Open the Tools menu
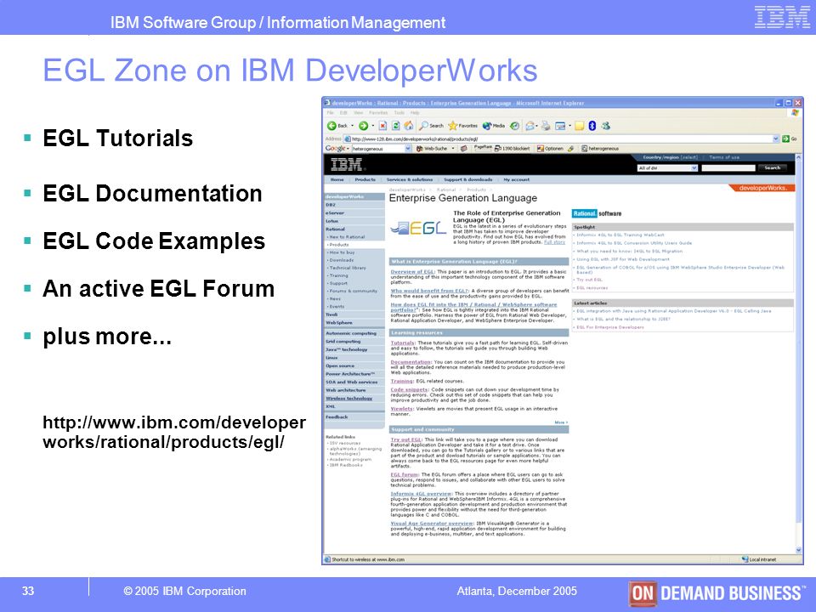Image resolution: width=816 pixels, height=612 pixels. [x=399, y=112]
